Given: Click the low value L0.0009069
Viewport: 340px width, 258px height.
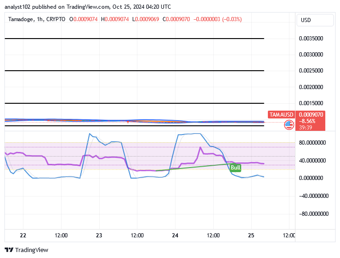Looking at the screenshot, I should pyautogui.click(x=146, y=19).
